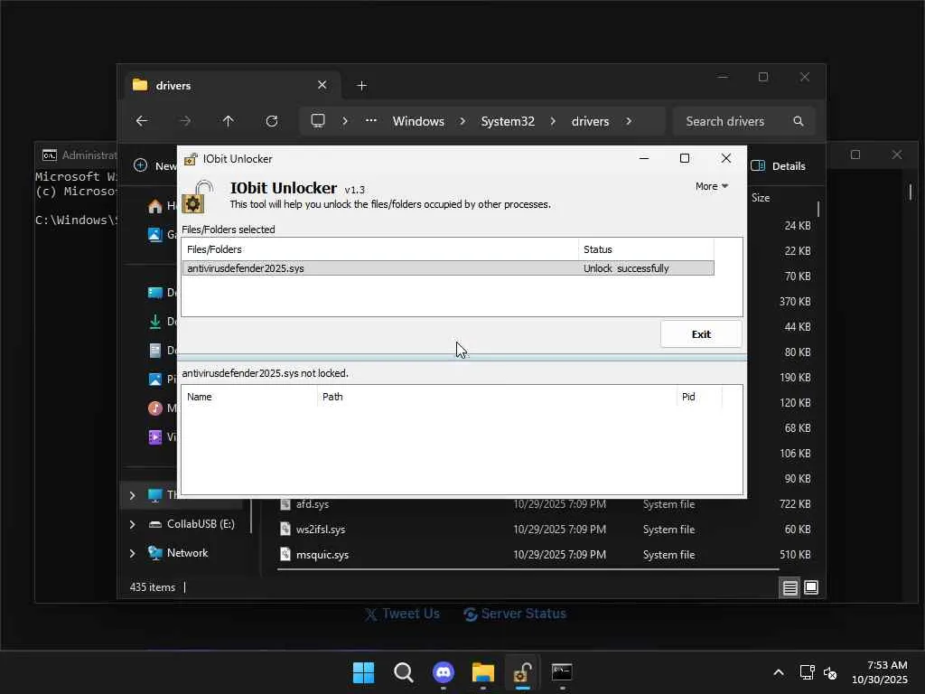Open Discord from the taskbar
The image size is (925, 694).
[443, 672]
